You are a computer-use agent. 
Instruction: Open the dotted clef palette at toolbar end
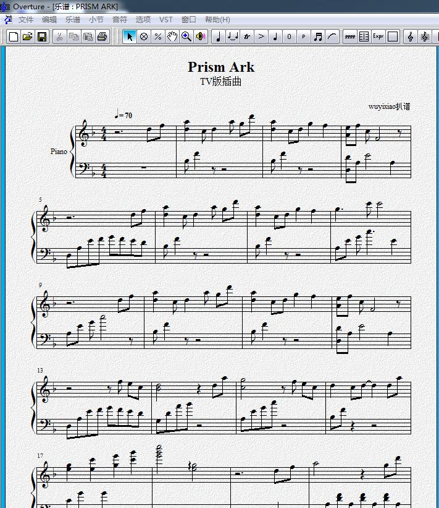click(425, 37)
